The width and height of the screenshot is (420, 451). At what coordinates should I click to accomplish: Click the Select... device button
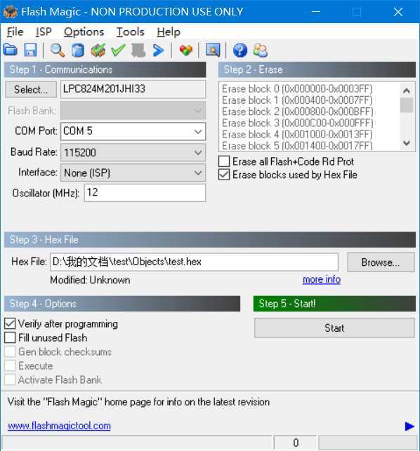pos(31,90)
